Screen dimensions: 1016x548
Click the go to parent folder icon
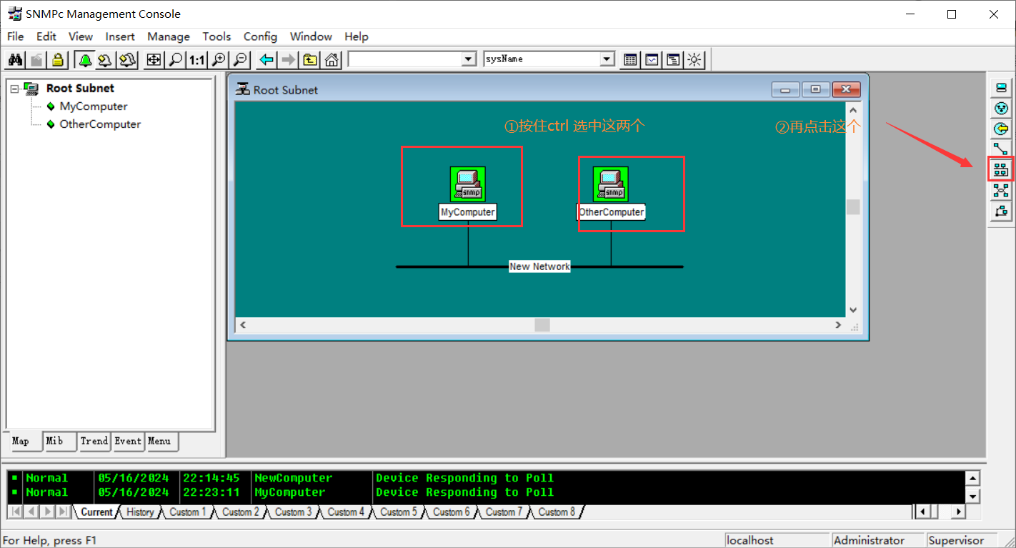coord(310,59)
